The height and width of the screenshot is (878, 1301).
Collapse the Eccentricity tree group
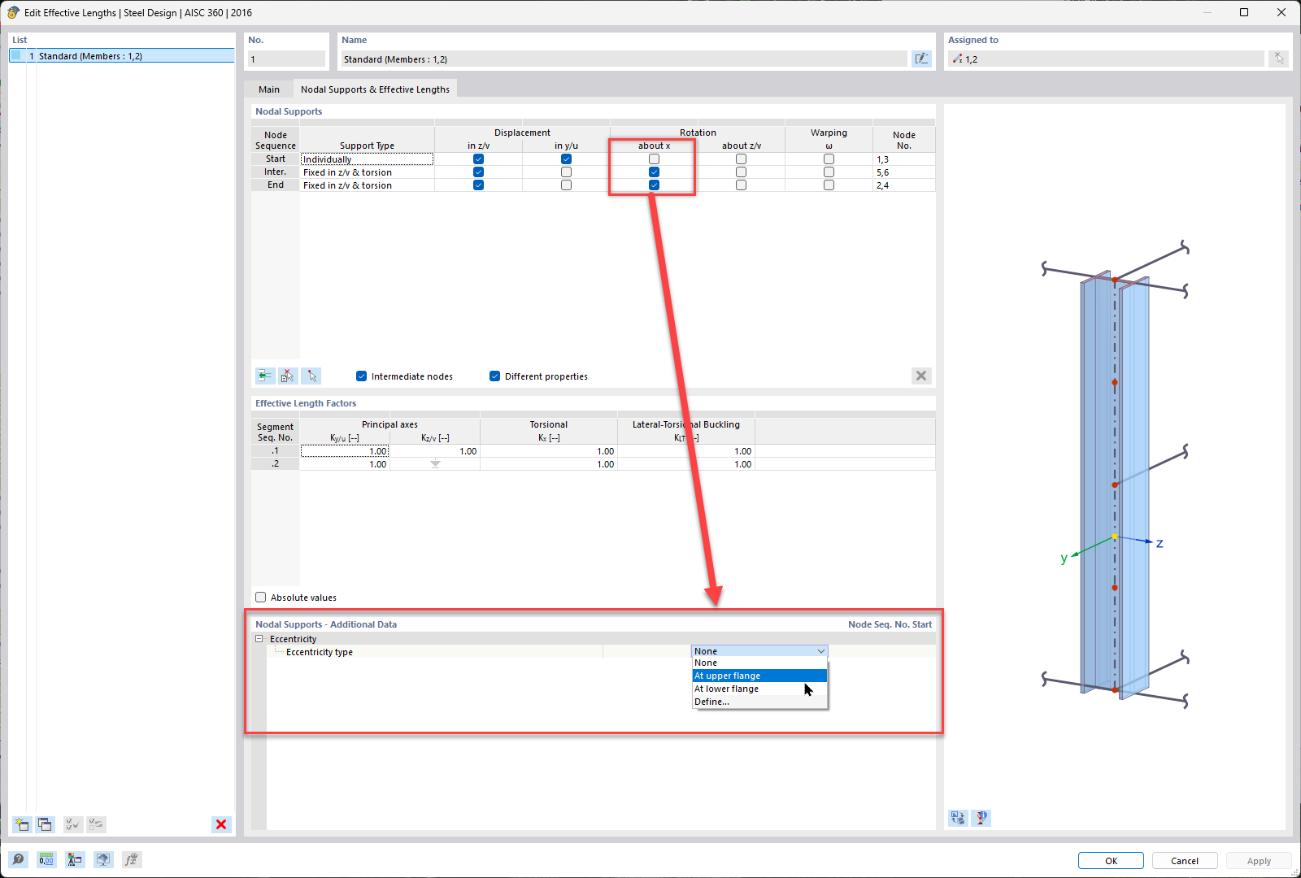click(259, 639)
